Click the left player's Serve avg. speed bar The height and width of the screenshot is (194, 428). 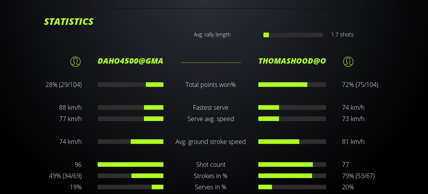pyautogui.click(x=130, y=119)
